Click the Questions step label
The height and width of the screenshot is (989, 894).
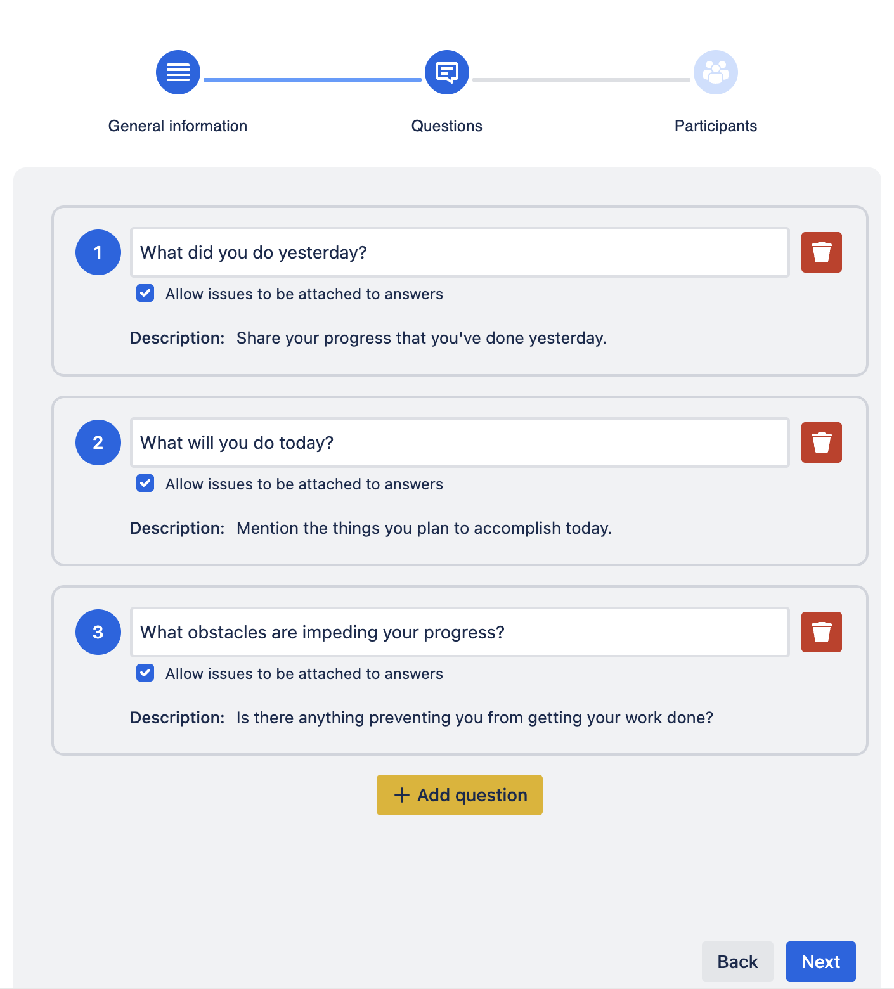pos(446,126)
